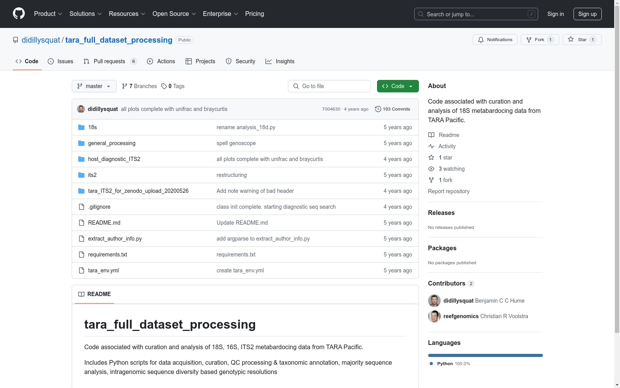Click the requirements.txt file icon
Screen dimensions: 620x388
pyautogui.click(x=81, y=255)
